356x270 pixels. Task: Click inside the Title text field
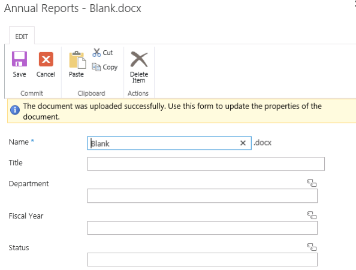tap(206, 163)
